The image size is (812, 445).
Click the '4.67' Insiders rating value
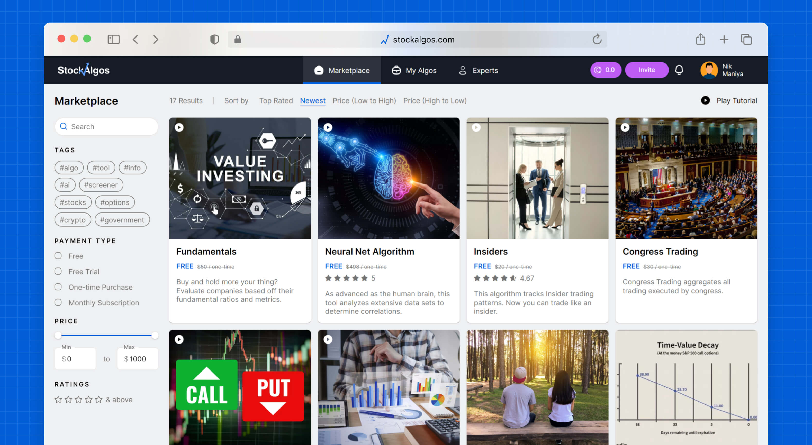tap(527, 278)
